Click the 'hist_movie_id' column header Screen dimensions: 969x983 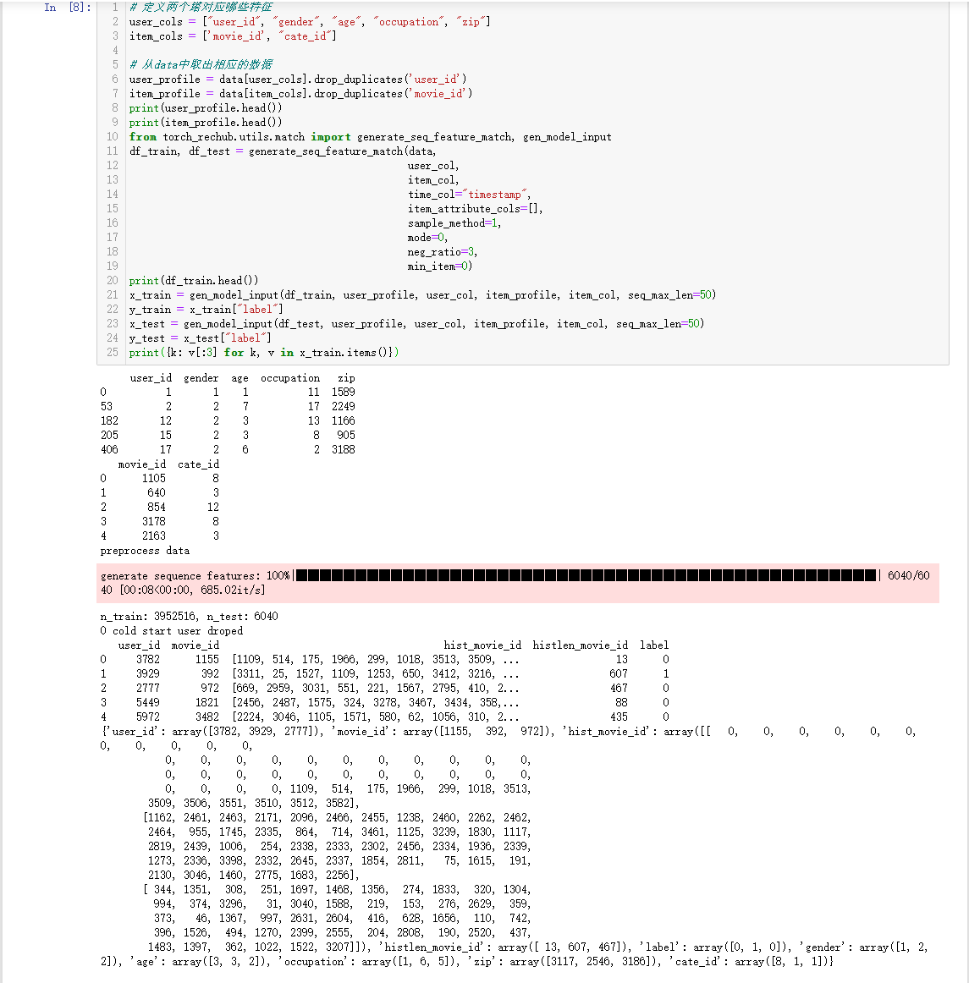[x=482, y=645]
